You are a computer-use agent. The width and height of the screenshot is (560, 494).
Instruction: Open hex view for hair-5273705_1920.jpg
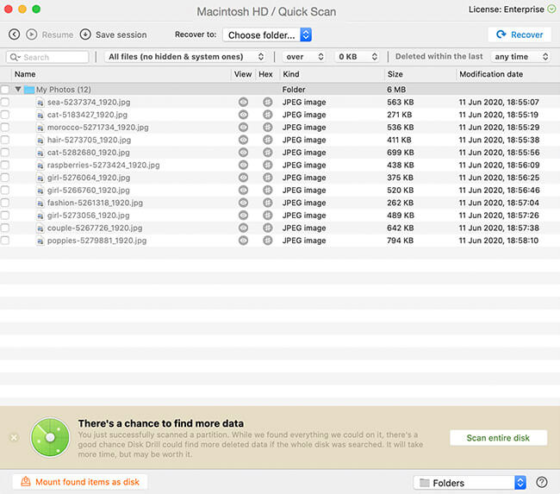(267, 140)
